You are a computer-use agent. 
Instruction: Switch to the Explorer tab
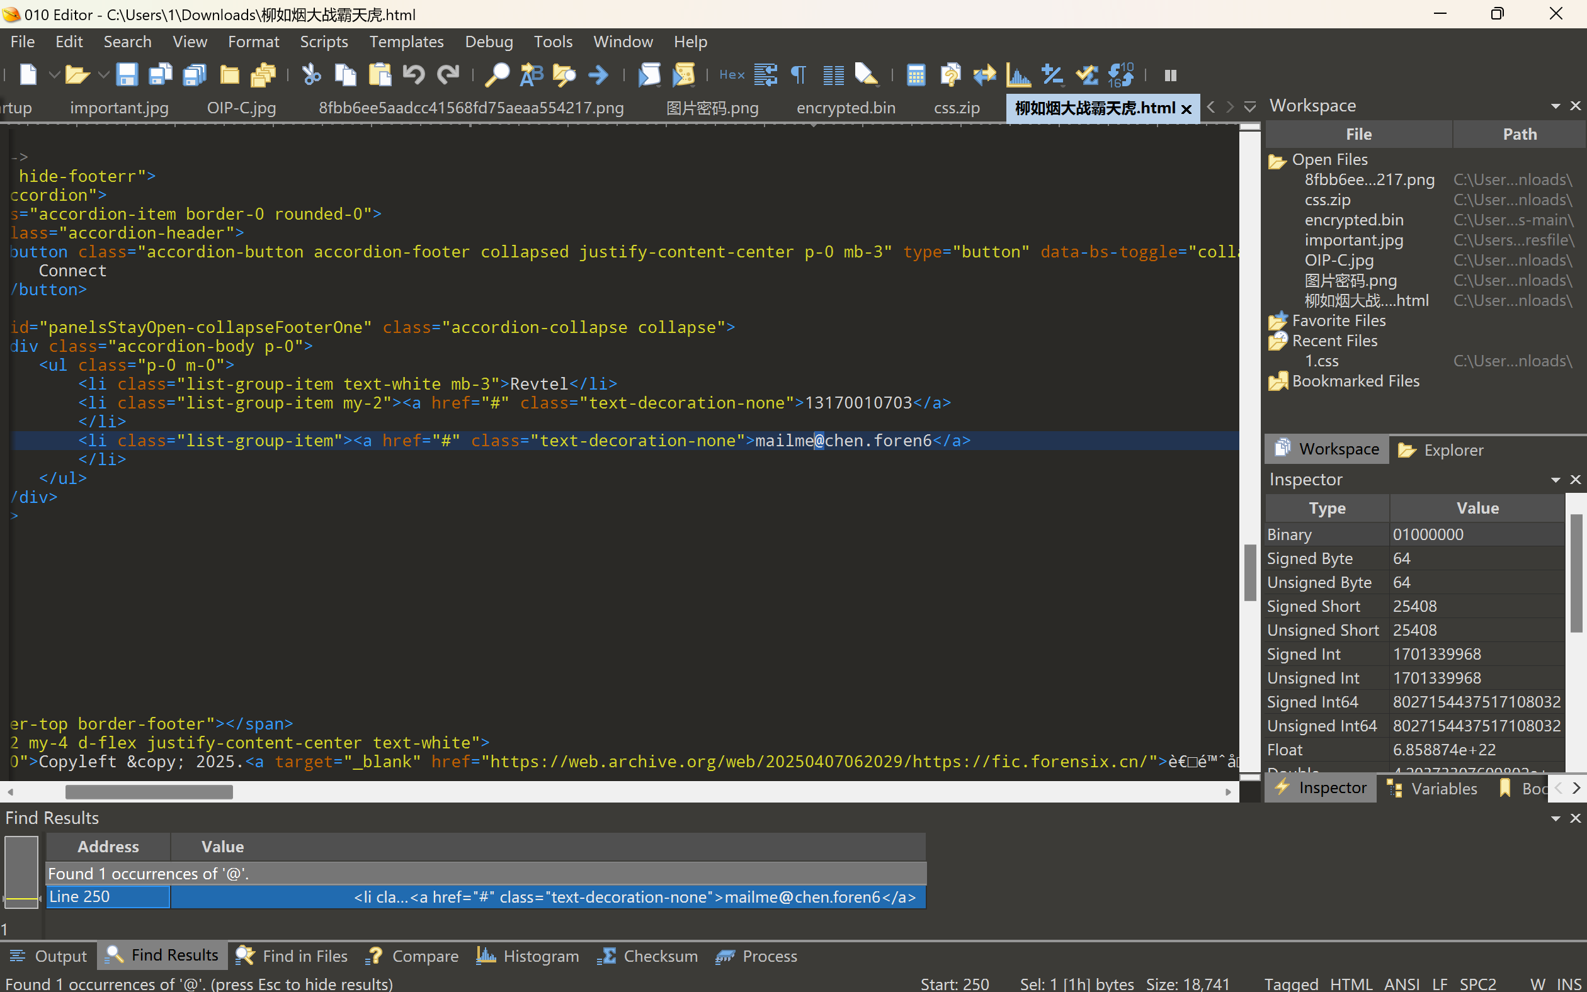1442,450
